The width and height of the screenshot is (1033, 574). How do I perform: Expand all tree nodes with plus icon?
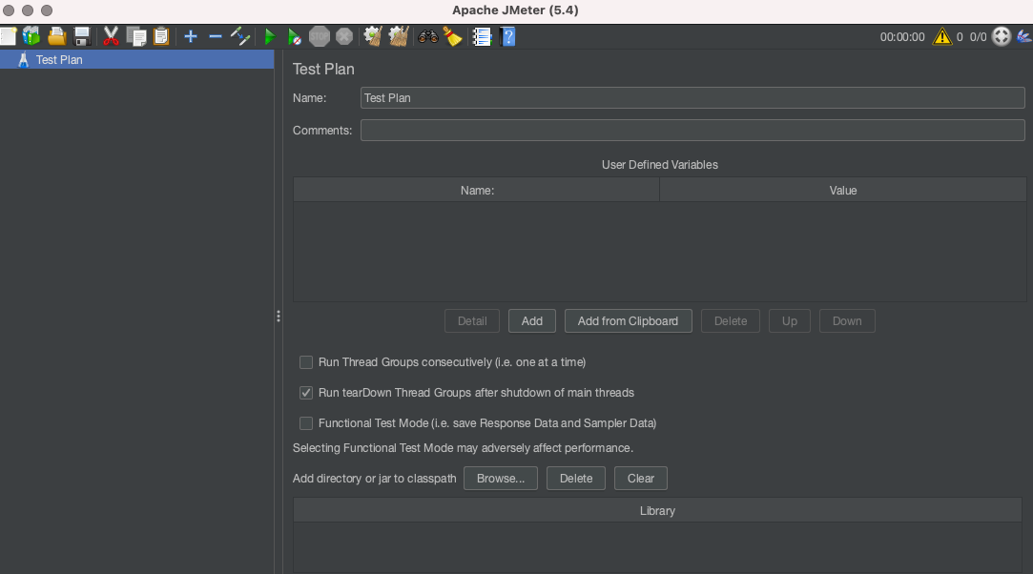[x=189, y=35]
